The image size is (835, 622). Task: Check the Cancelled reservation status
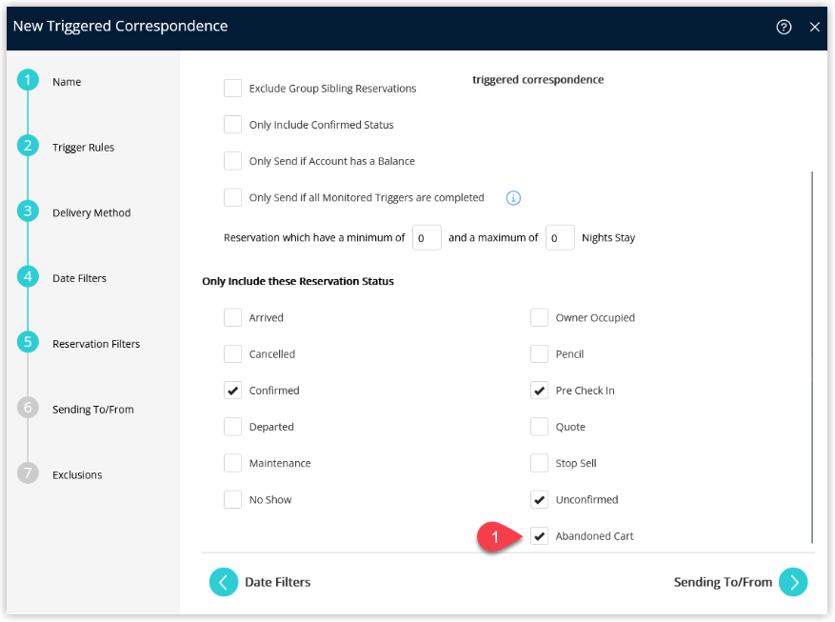(x=232, y=354)
